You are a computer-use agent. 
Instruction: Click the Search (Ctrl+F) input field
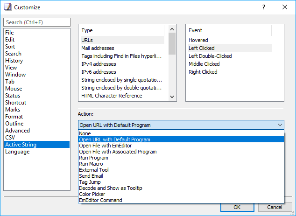click(x=37, y=22)
